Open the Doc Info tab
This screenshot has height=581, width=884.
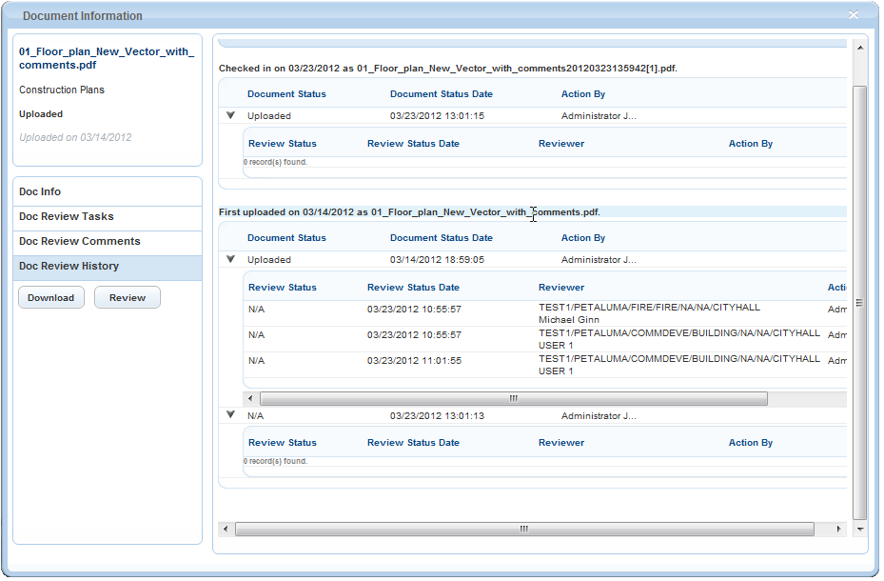(x=40, y=191)
